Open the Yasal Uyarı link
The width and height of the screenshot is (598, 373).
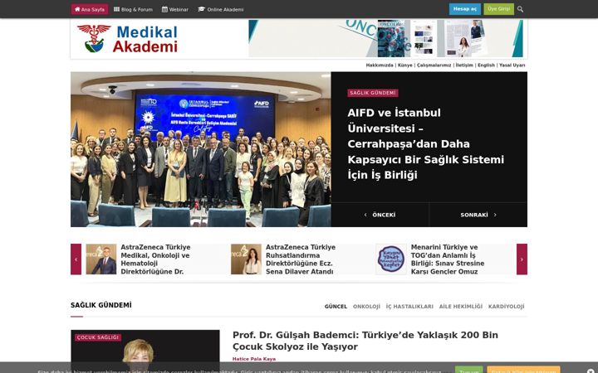512,65
